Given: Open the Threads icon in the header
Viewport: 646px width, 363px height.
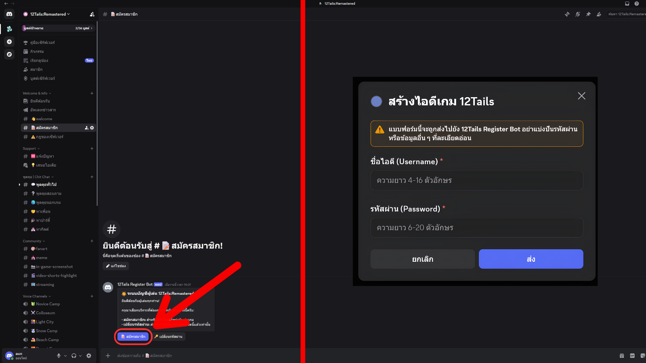Looking at the screenshot, I should point(567,14).
